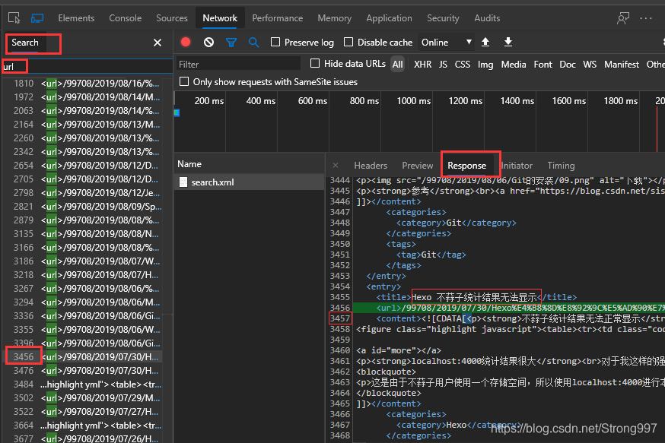Open search result at line 2063
Screen dimensions: 665x443
tap(82, 110)
